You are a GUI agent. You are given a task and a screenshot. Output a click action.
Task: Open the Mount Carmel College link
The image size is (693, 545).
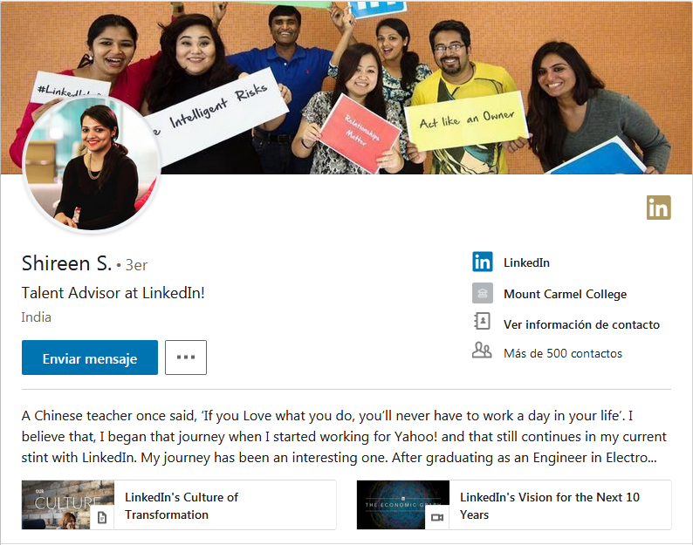tap(565, 294)
